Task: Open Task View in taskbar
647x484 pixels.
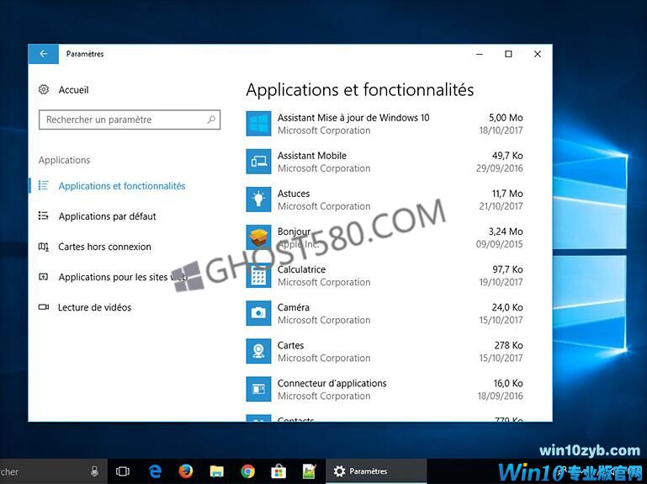Action: coord(123,471)
